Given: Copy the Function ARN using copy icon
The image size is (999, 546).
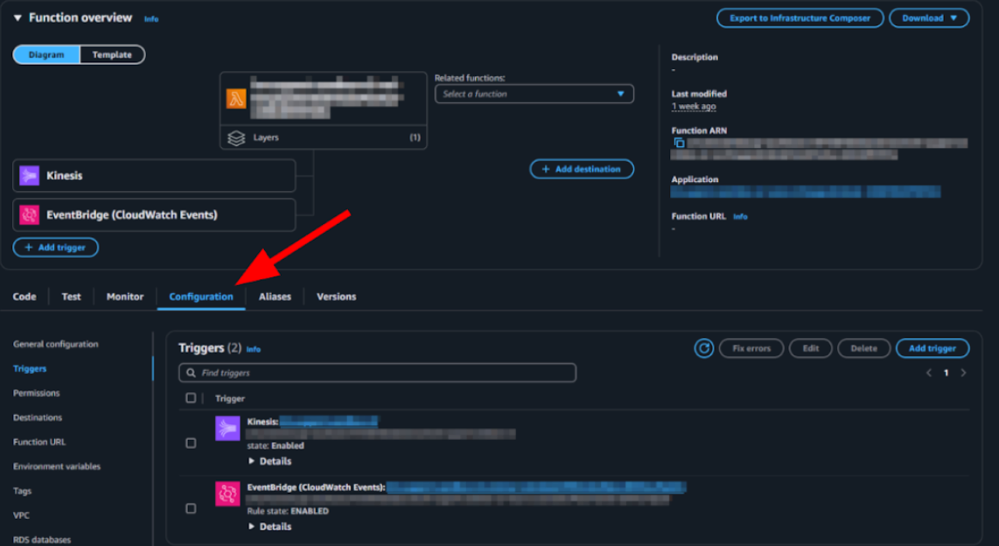Looking at the screenshot, I should 679,143.
